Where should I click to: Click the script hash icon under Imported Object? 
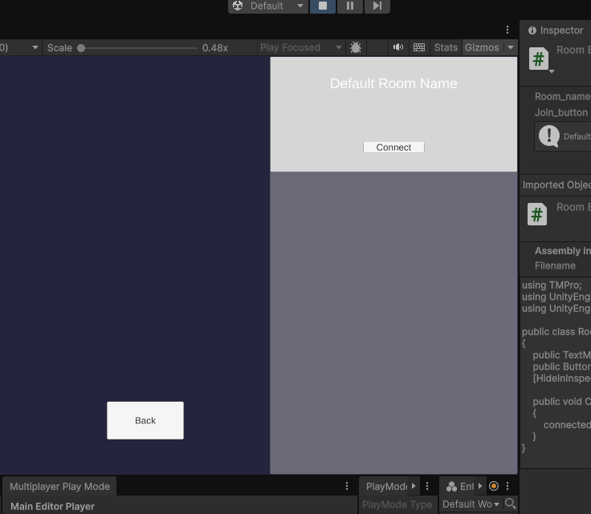click(537, 214)
